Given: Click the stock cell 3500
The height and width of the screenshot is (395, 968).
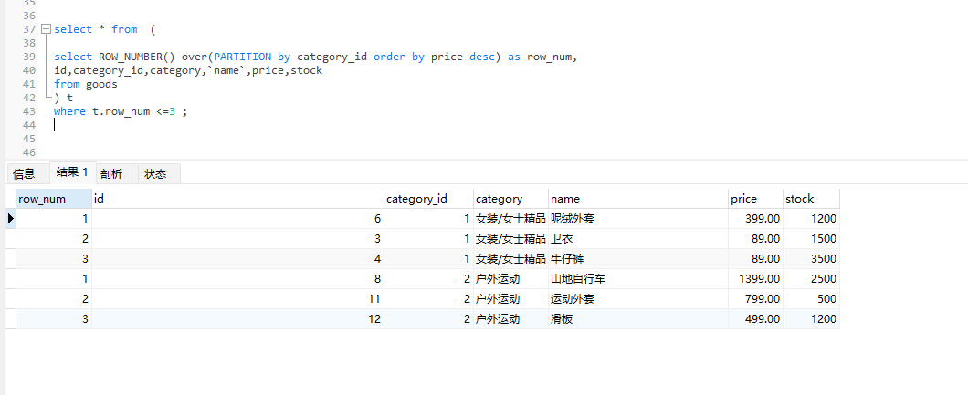Looking at the screenshot, I should pyautogui.click(x=811, y=259).
